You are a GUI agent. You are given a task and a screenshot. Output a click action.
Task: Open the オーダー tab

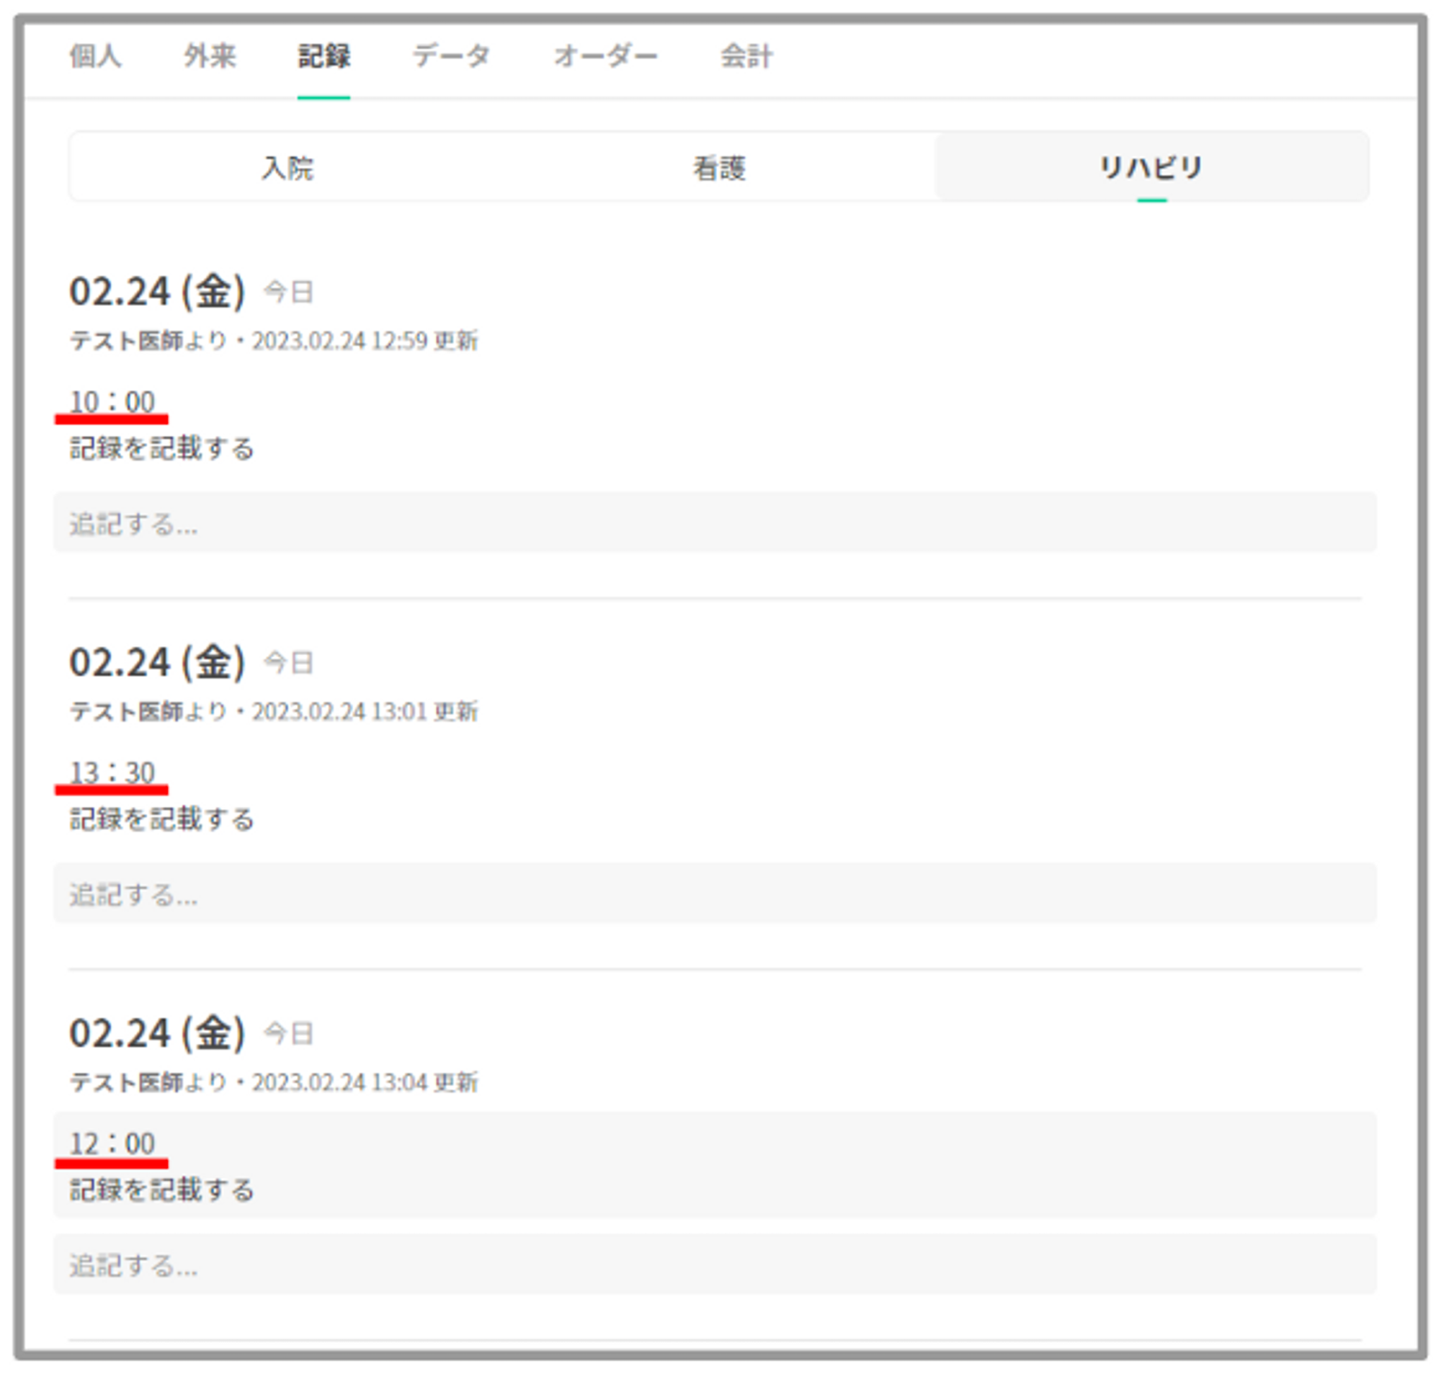coord(604,55)
